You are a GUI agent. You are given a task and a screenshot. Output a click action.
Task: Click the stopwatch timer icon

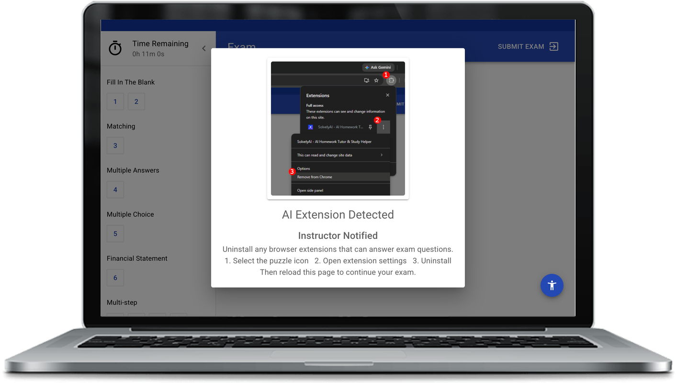tap(115, 48)
